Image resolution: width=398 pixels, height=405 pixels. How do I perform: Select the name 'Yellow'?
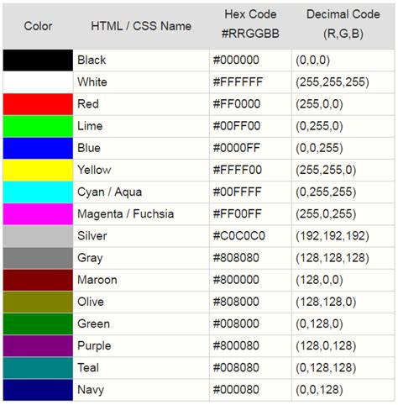(x=94, y=170)
